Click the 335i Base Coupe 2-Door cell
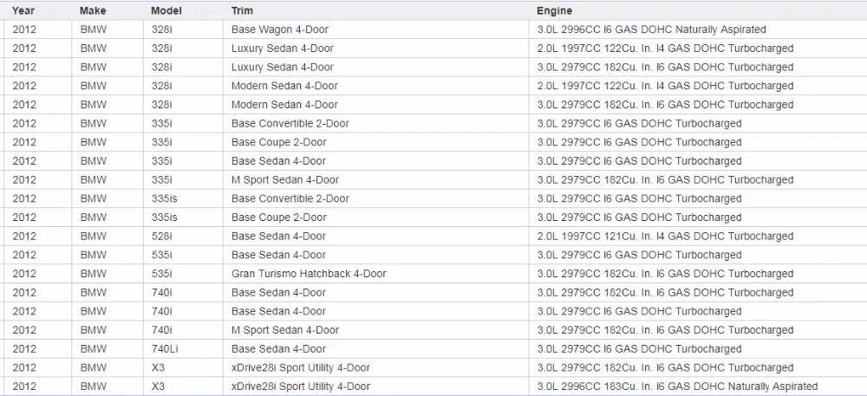Image resolution: width=867 pixels, height=396 pixels. click(376, 142)
